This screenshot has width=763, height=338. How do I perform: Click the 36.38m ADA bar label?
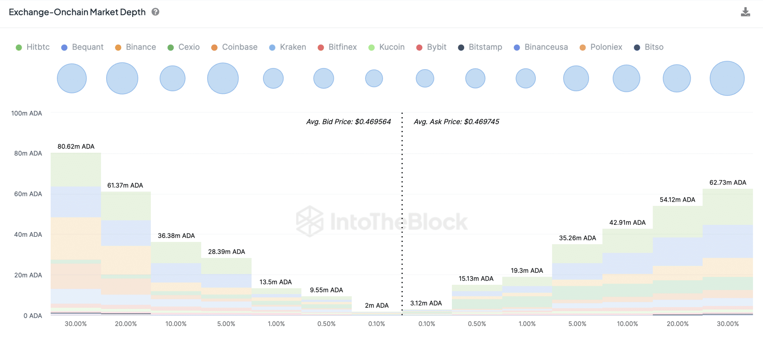(176, 236)
